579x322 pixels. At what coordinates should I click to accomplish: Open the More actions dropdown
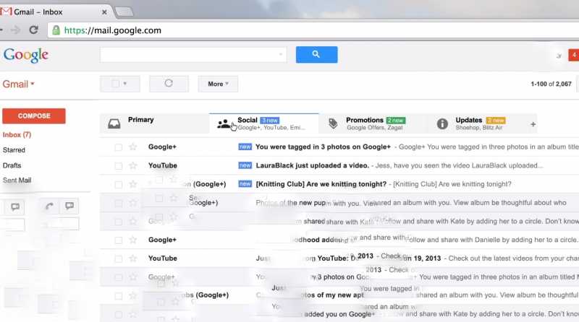(x=218, y=84)
